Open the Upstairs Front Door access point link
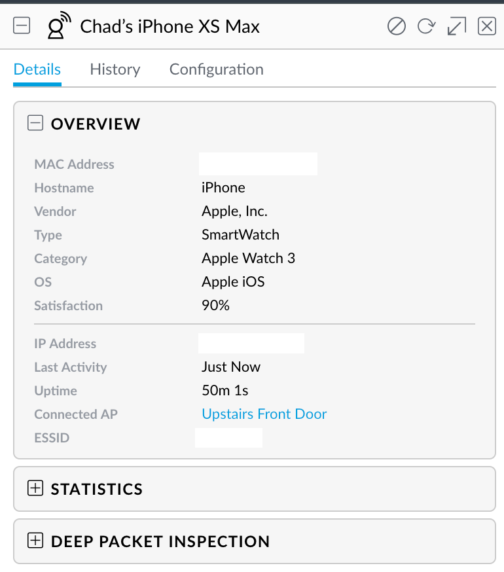This screenshot has width=504, height=572. coord(264,414)
